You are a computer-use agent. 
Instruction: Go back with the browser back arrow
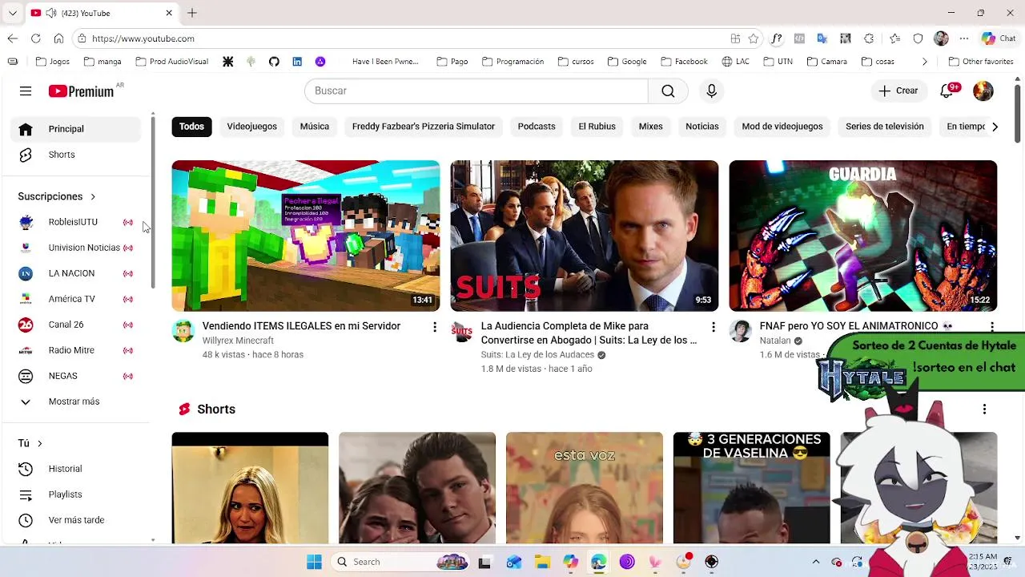coord(13,38)
